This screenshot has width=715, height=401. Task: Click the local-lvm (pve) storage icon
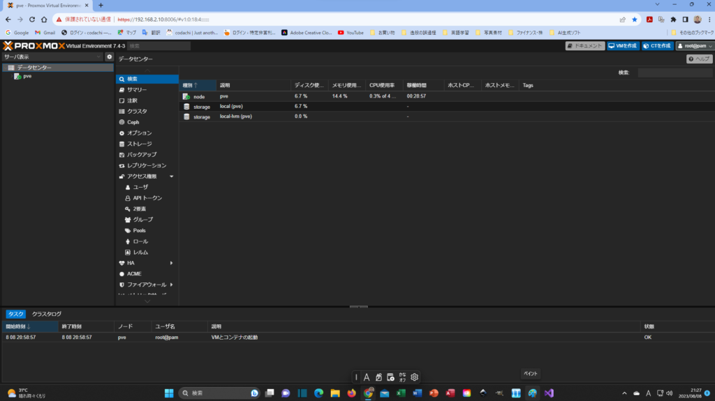pos(186,116)
